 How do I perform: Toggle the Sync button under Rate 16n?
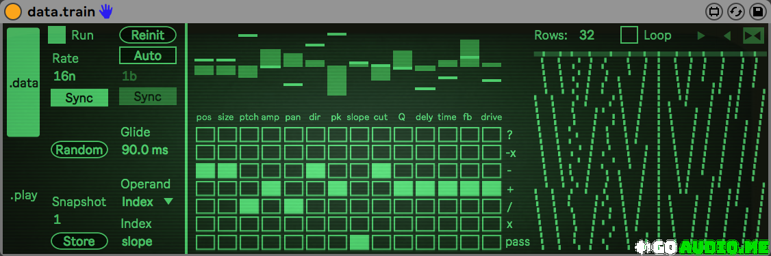point(79,98)
